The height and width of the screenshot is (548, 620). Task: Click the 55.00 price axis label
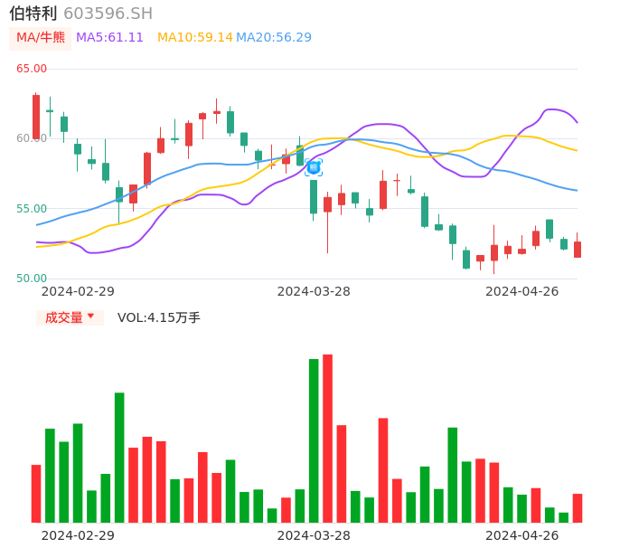[x=32, y=209]
